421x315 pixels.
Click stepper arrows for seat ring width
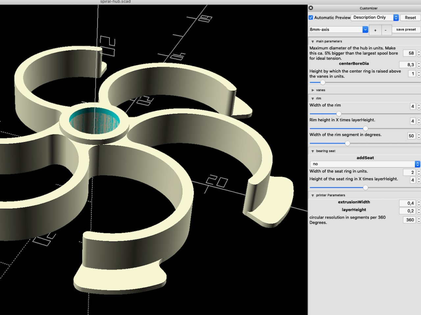(418, 172)
